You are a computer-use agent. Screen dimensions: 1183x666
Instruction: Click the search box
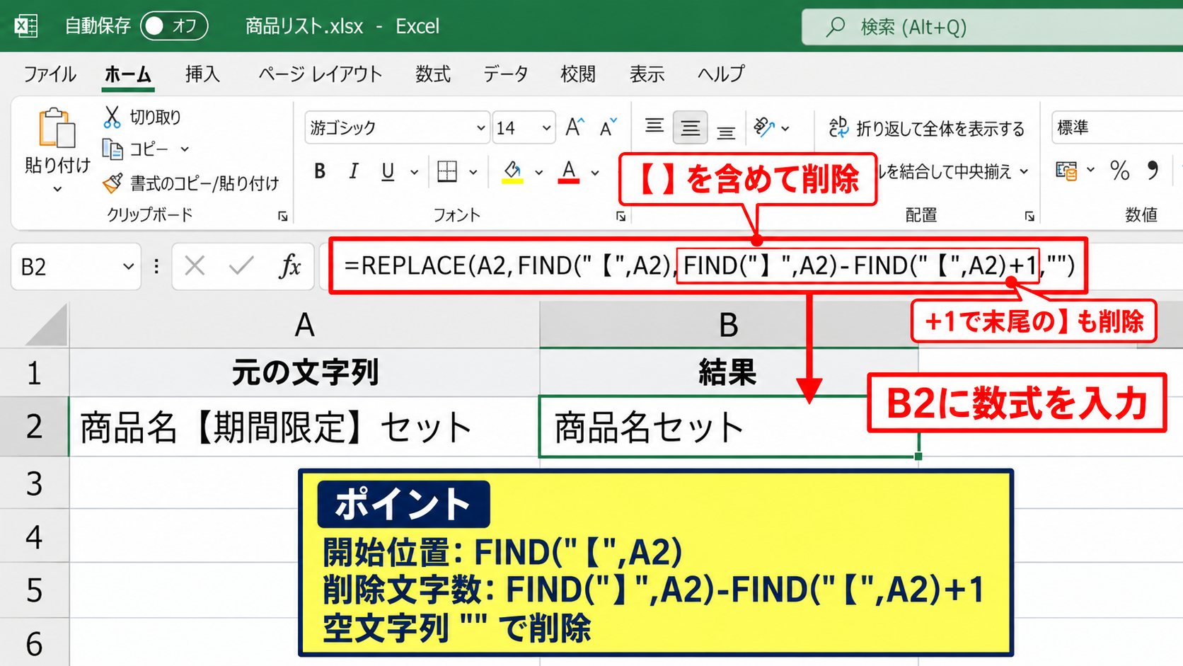pyautogui.click(x=992, y=27)
